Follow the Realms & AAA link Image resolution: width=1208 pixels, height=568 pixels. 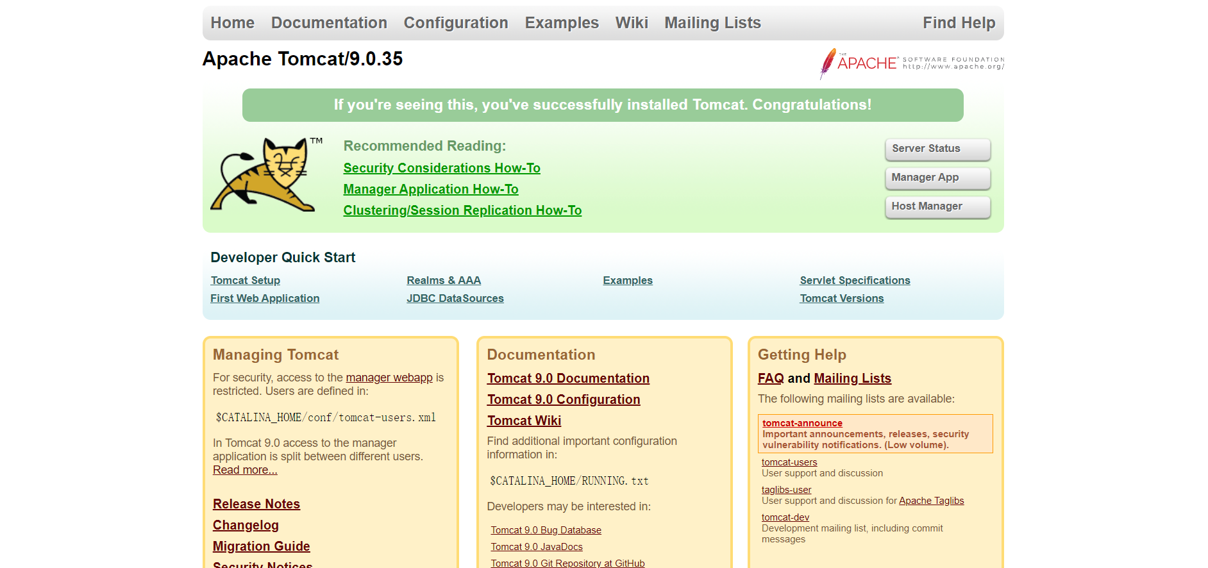pos(444,280)
